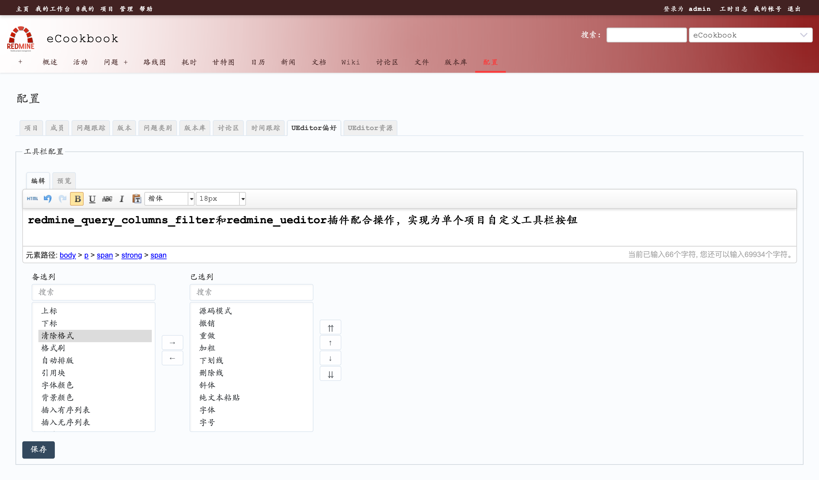Image resolution: width=819 pixels, height=480 pixels.
Task: Switch to the UEditor资源 tab
Action: [x=370, y=128]
